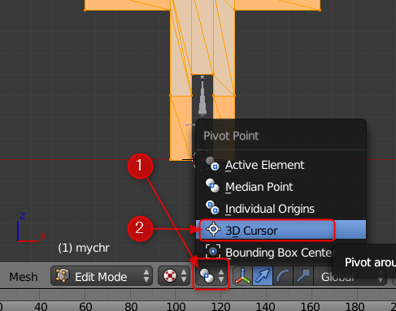Viewport: 396px width, 311px height.
Task: Click timeline frame number 60
Action: tap(85, 307)
